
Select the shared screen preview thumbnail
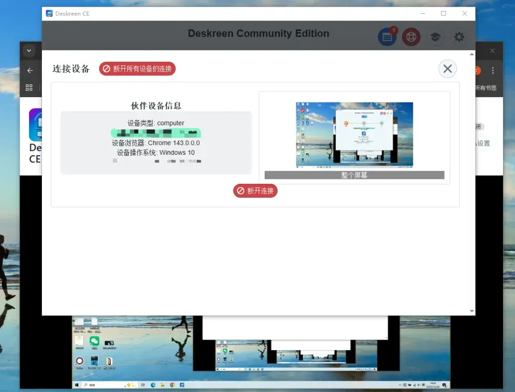click(354, 135)
